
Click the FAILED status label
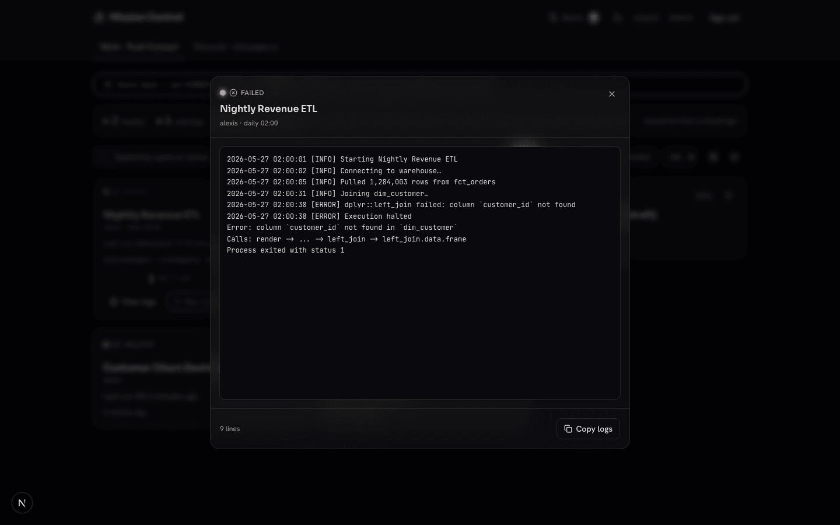[252, 93]
